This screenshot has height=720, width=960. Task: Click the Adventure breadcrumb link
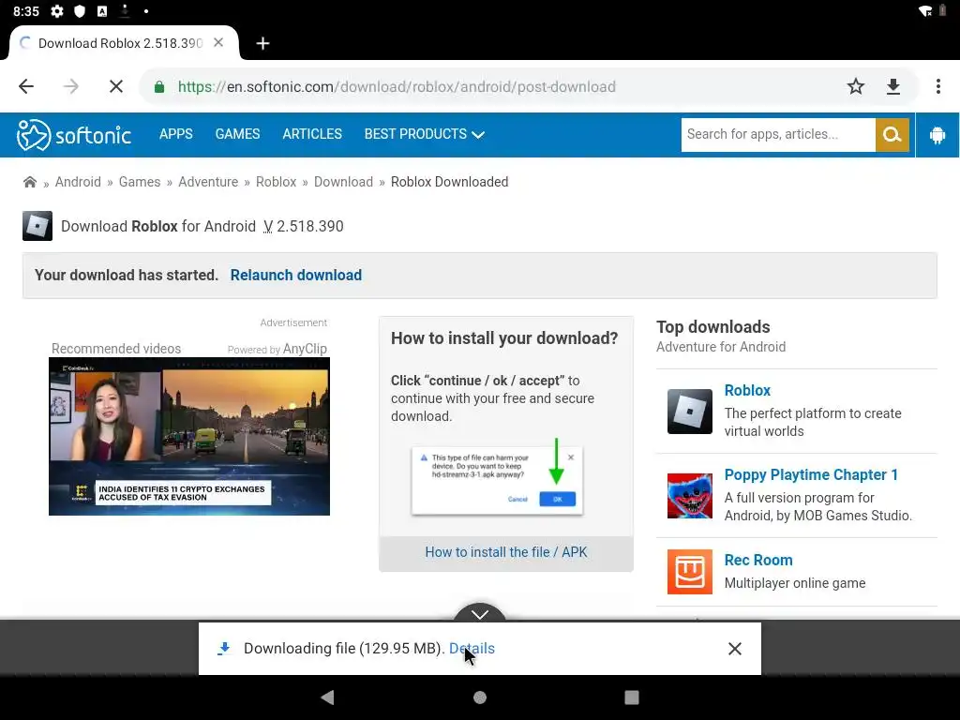[208, 182]
